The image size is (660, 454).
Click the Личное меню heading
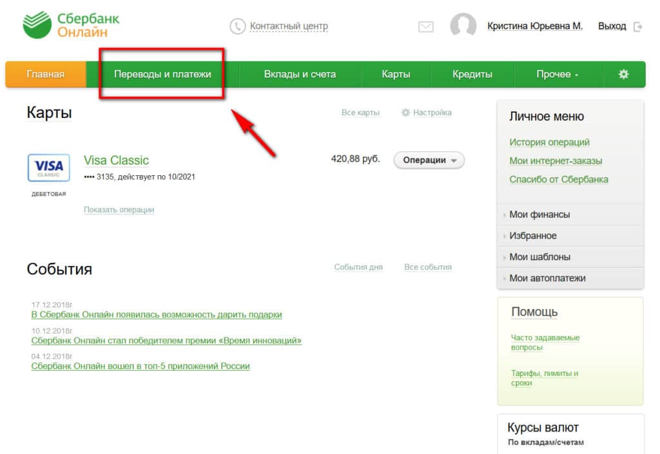547,117
